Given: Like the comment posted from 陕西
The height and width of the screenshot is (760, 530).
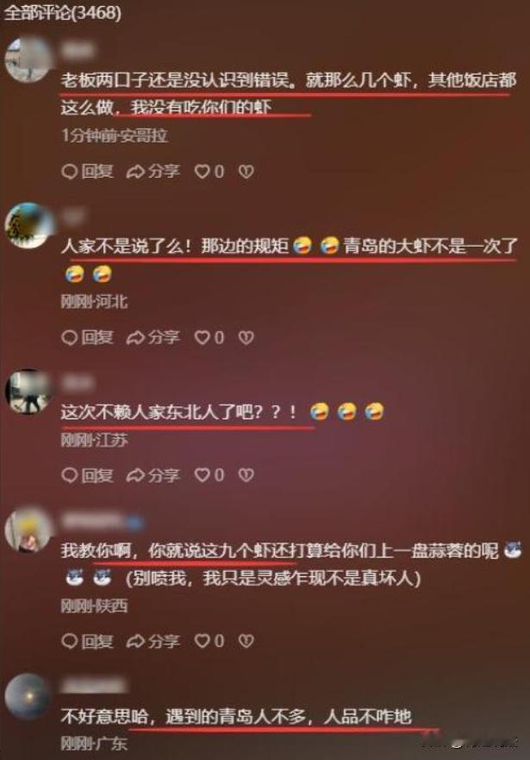Looking at the screenshot, I should [x=209, y=641].
